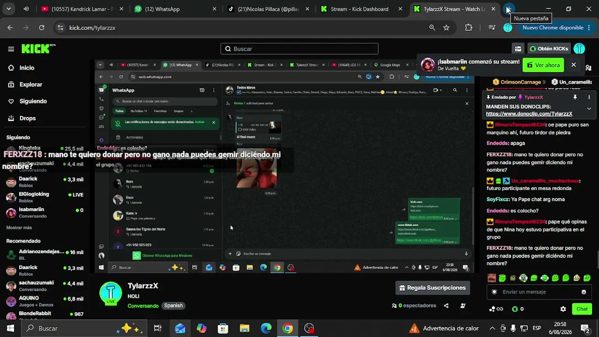Zoom with the magnifier icon in address bar
Screen dimensions: 599x337
(432, 28)
